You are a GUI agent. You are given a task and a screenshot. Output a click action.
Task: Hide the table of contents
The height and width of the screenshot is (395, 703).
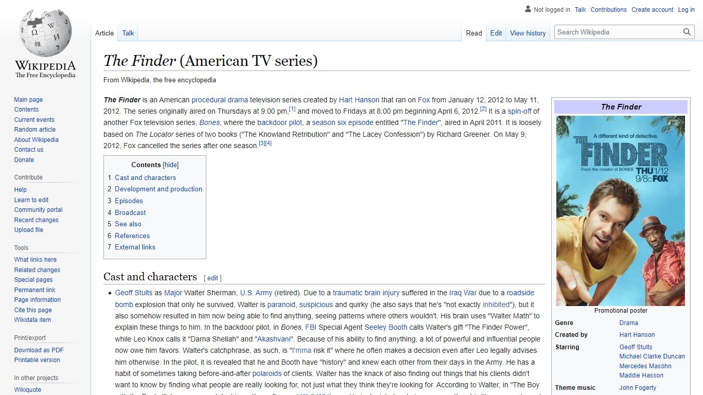[171, 165]
